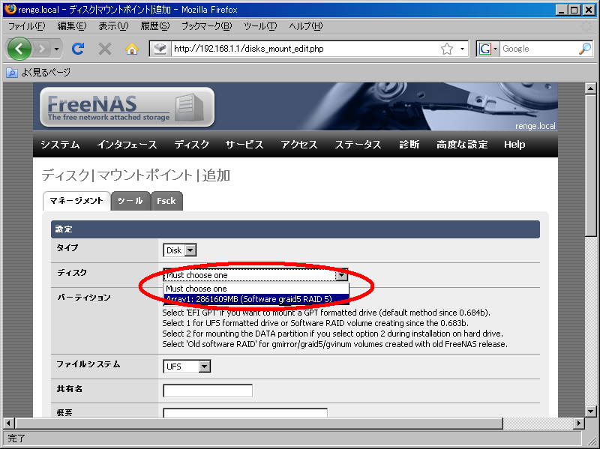Click the site identity icon in the address bar
Screen dimensions: 600x449
point(160,49)
